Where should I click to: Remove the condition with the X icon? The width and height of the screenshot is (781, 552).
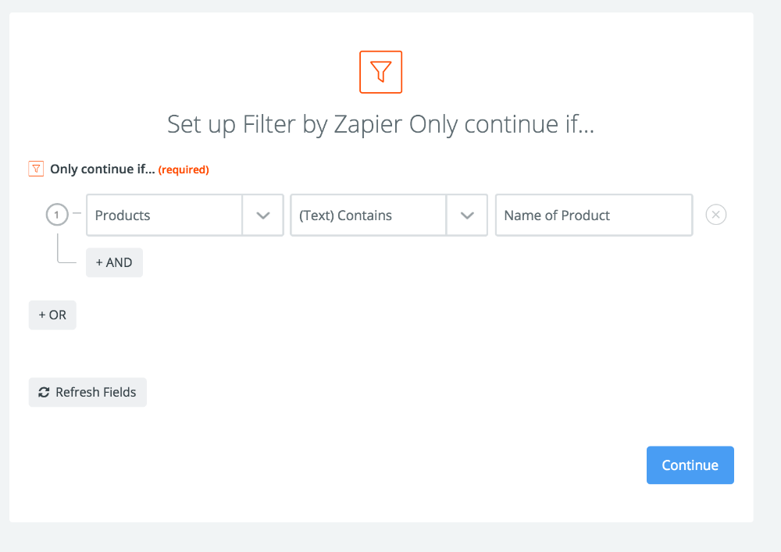tap(716, 215)
